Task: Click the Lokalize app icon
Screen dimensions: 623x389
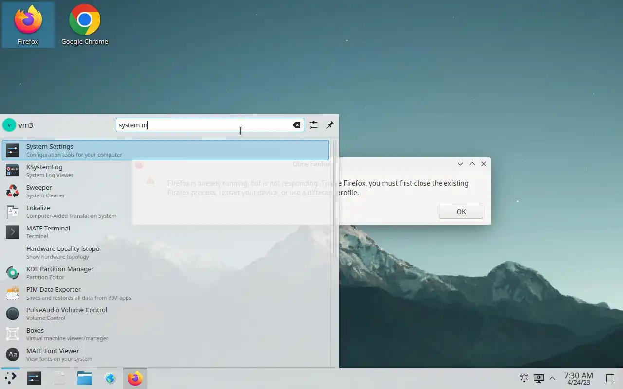Action: [x=13, y=212]
